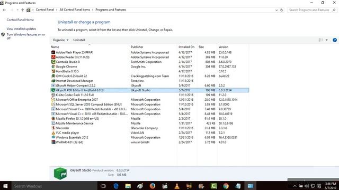Expand the address bar history dropdown
The image size is (339, 190).
(x=276, y=10)
